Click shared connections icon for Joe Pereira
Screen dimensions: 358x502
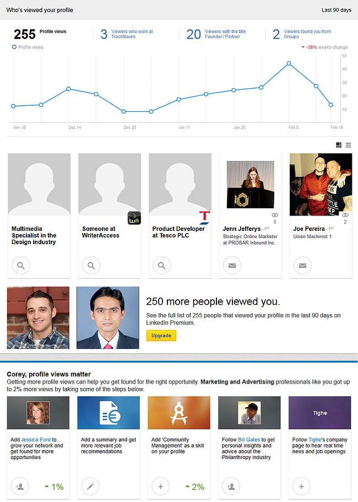click(x=345, y=215)
